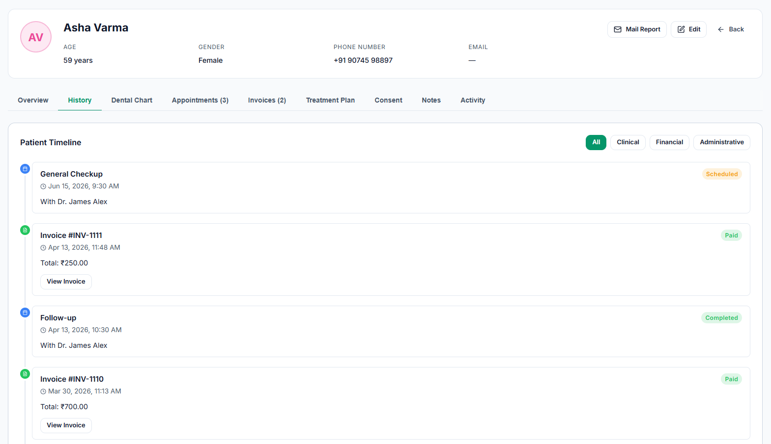Open the Treatment Plan tab
This screenshot has height=444, width=771.
coord(330,100)
